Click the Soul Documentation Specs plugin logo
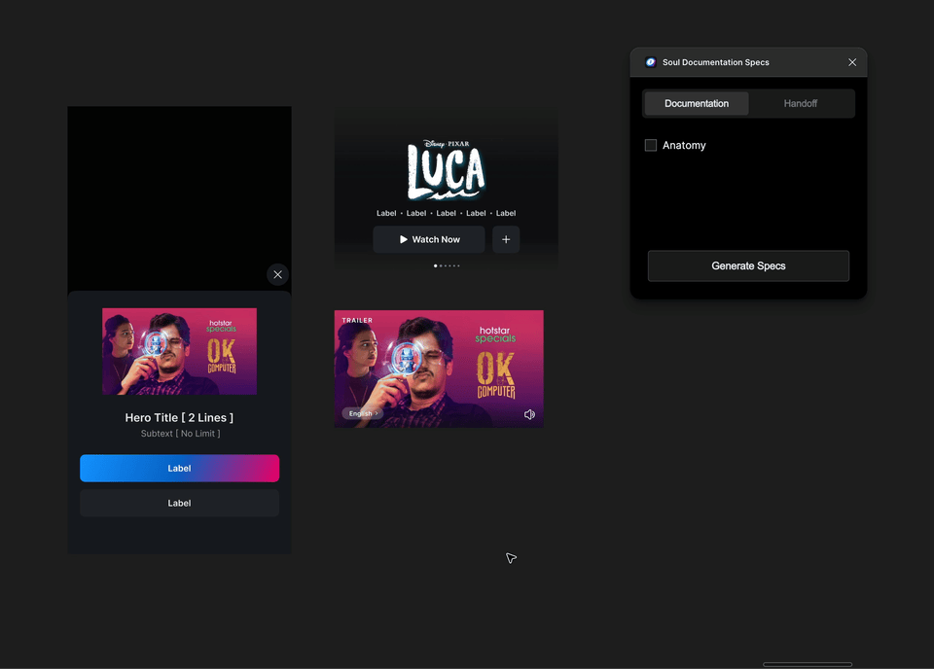Viewport: 934px width, 669px height. pyautogui.click(x=651, y=62)
